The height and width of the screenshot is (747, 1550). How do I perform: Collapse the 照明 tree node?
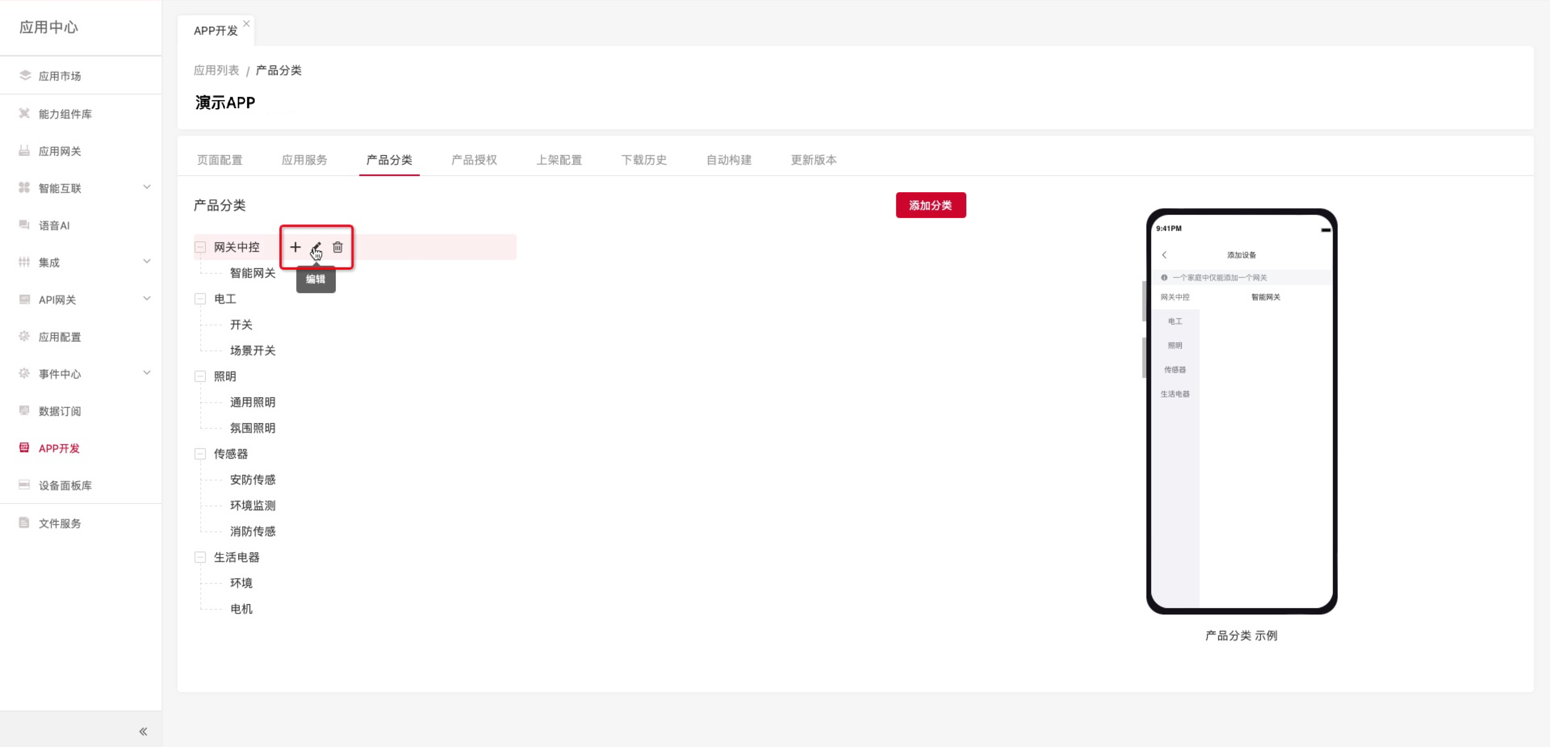pyautogui.click(x=200, y=376)
